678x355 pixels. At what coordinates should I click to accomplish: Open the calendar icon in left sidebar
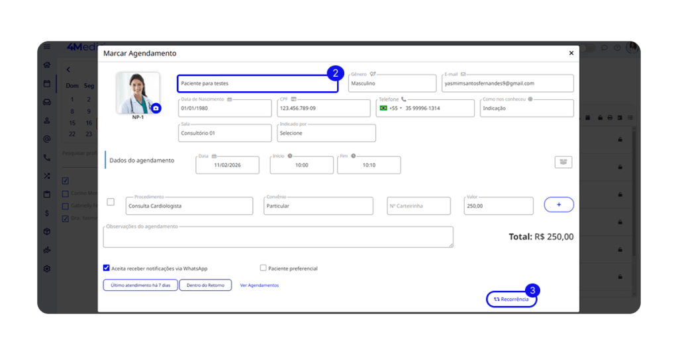(47, 83)
